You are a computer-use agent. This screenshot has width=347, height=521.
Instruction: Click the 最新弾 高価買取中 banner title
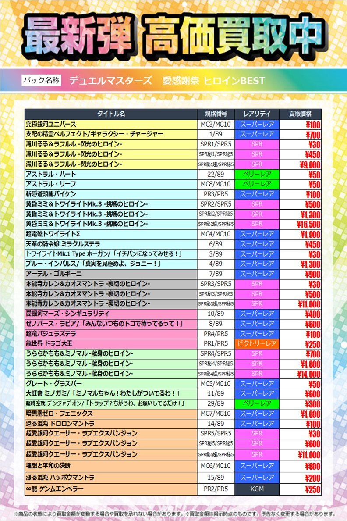coord(173,36)
